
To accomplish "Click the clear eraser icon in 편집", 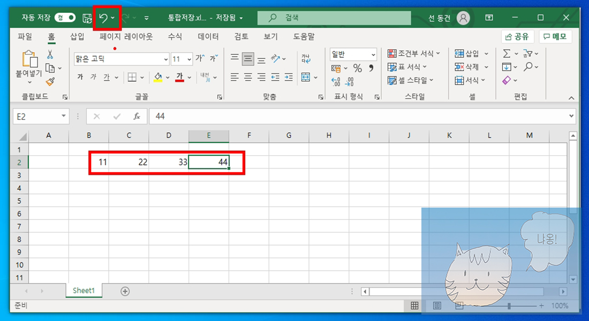I will [x=507, y=80].
